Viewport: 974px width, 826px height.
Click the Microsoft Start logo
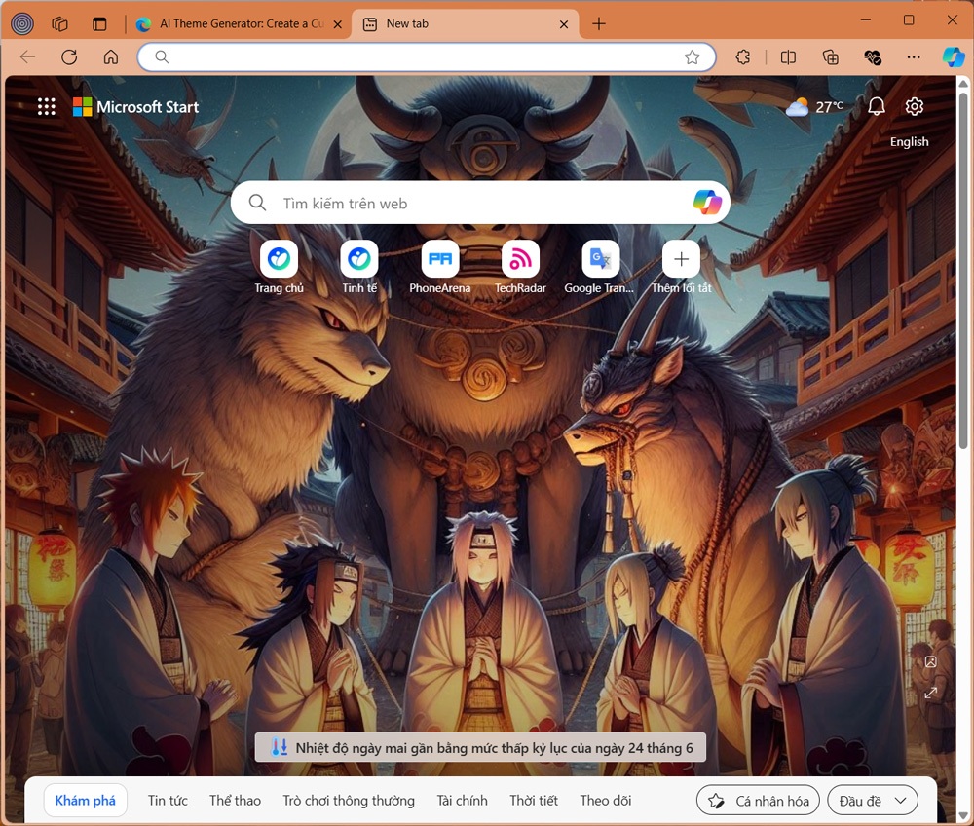pyautogui.click(x=136, y=107)
